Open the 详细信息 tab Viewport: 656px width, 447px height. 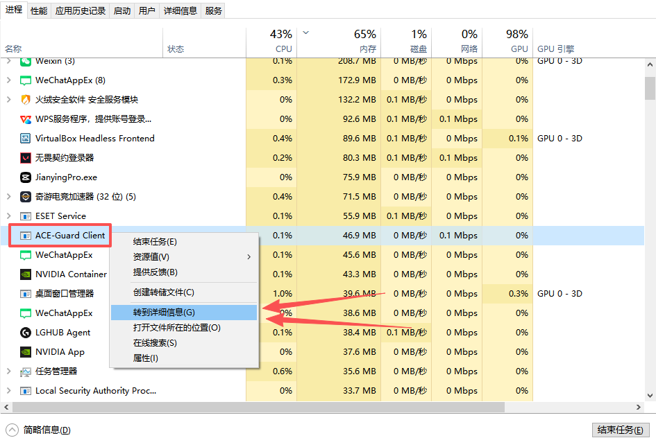180,10
